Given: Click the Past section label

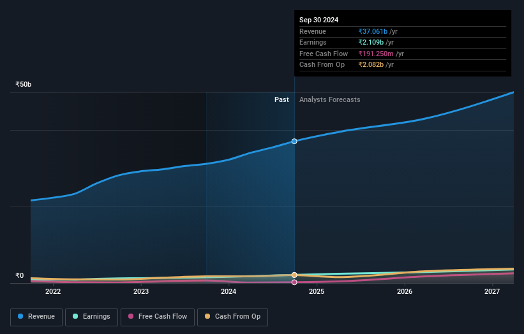Looking at the screenshot, I should pos(281,99).
